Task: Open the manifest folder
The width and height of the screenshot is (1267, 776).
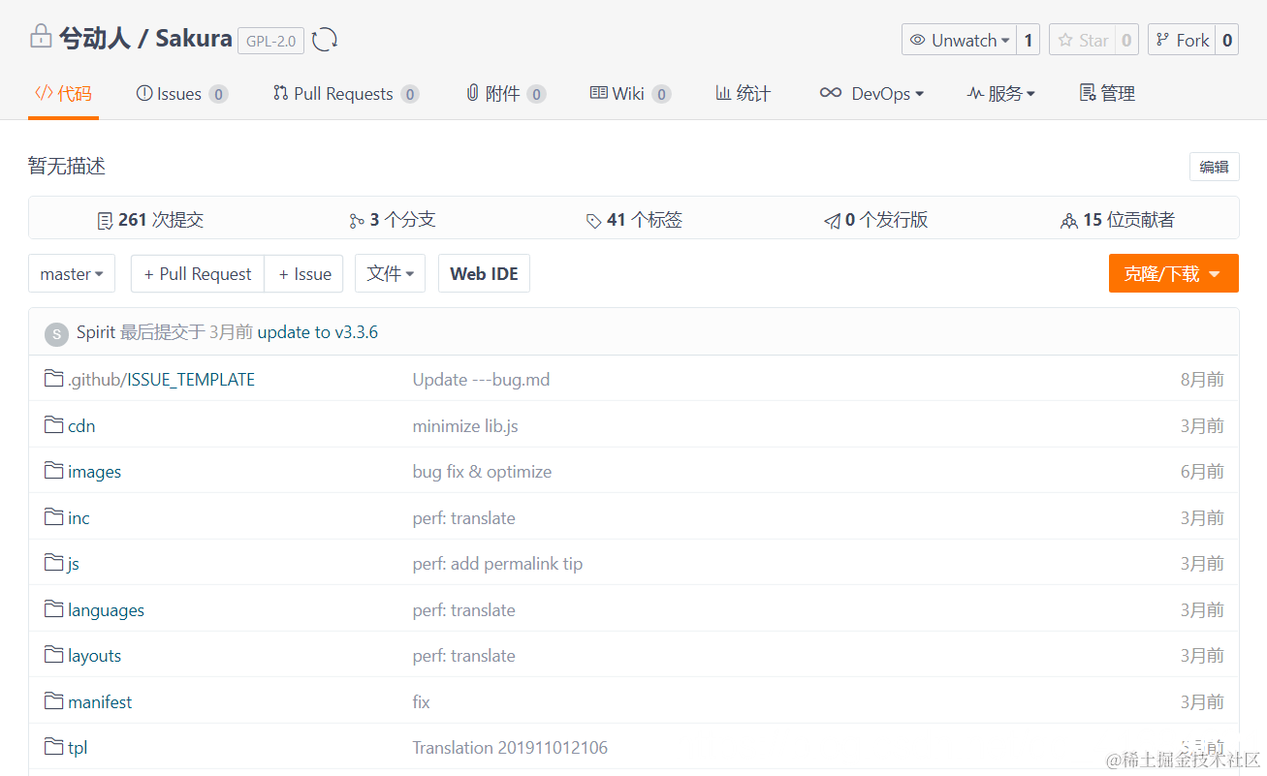Action: [100, 702]
